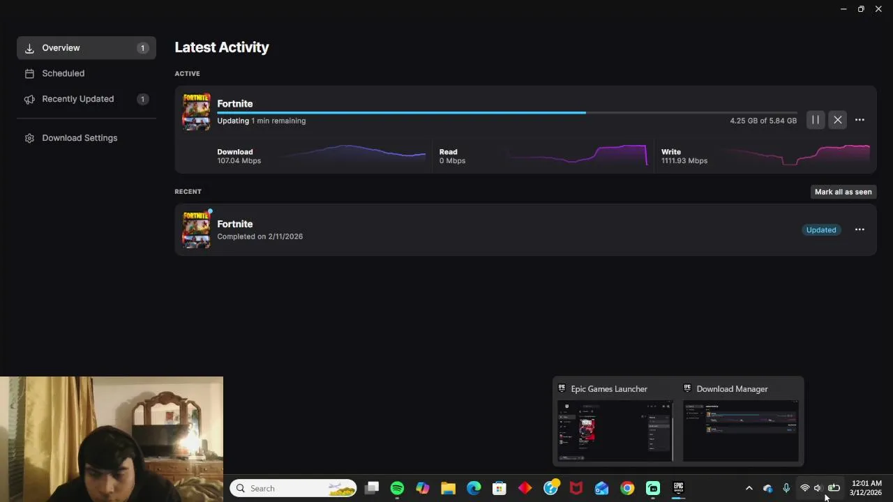Go to Recently Updated

click(87, 99)
